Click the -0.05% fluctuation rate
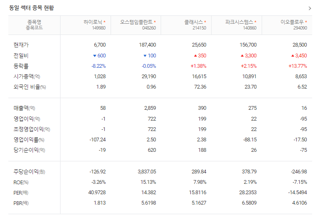 click(149, 66)
